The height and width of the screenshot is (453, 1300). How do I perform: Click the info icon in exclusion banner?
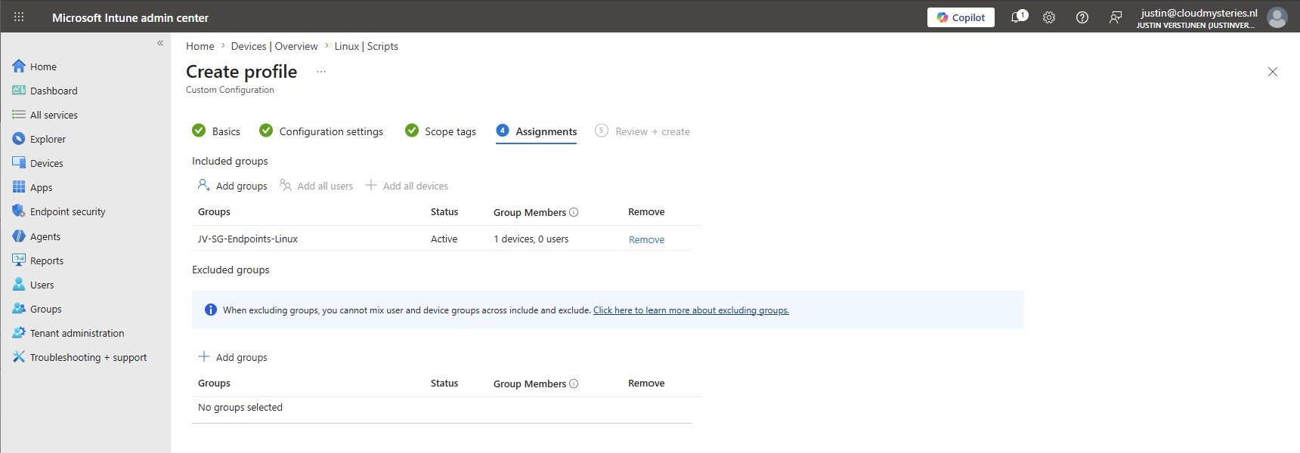211,310
